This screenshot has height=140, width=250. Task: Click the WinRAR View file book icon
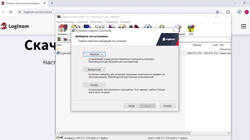point(100,27)
